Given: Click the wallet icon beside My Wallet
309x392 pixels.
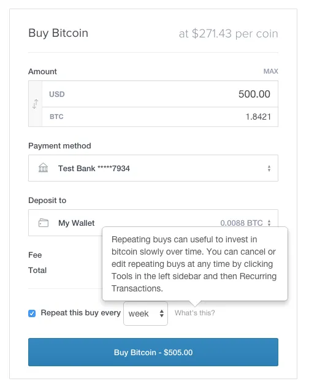Looking at the screenshot, I should pos(44,223).
